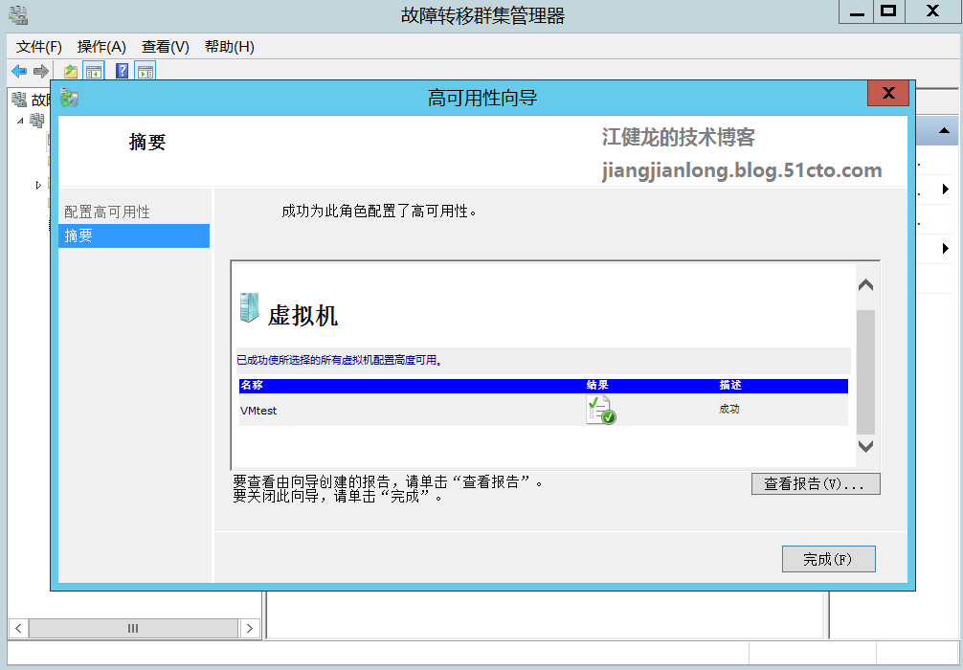The height and width of the screenshot is (670, 963).
Task: Click the 描述 column header
Action: click(730, 385)
